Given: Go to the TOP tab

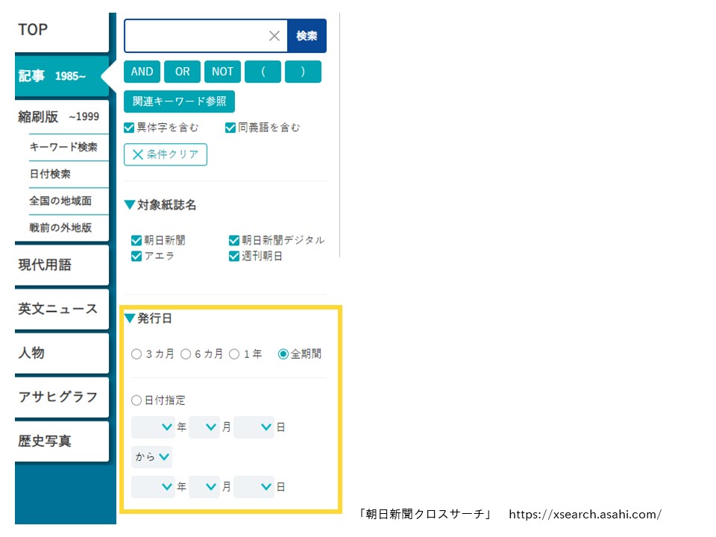Looking at the screenshot, I should pos(62,31).
